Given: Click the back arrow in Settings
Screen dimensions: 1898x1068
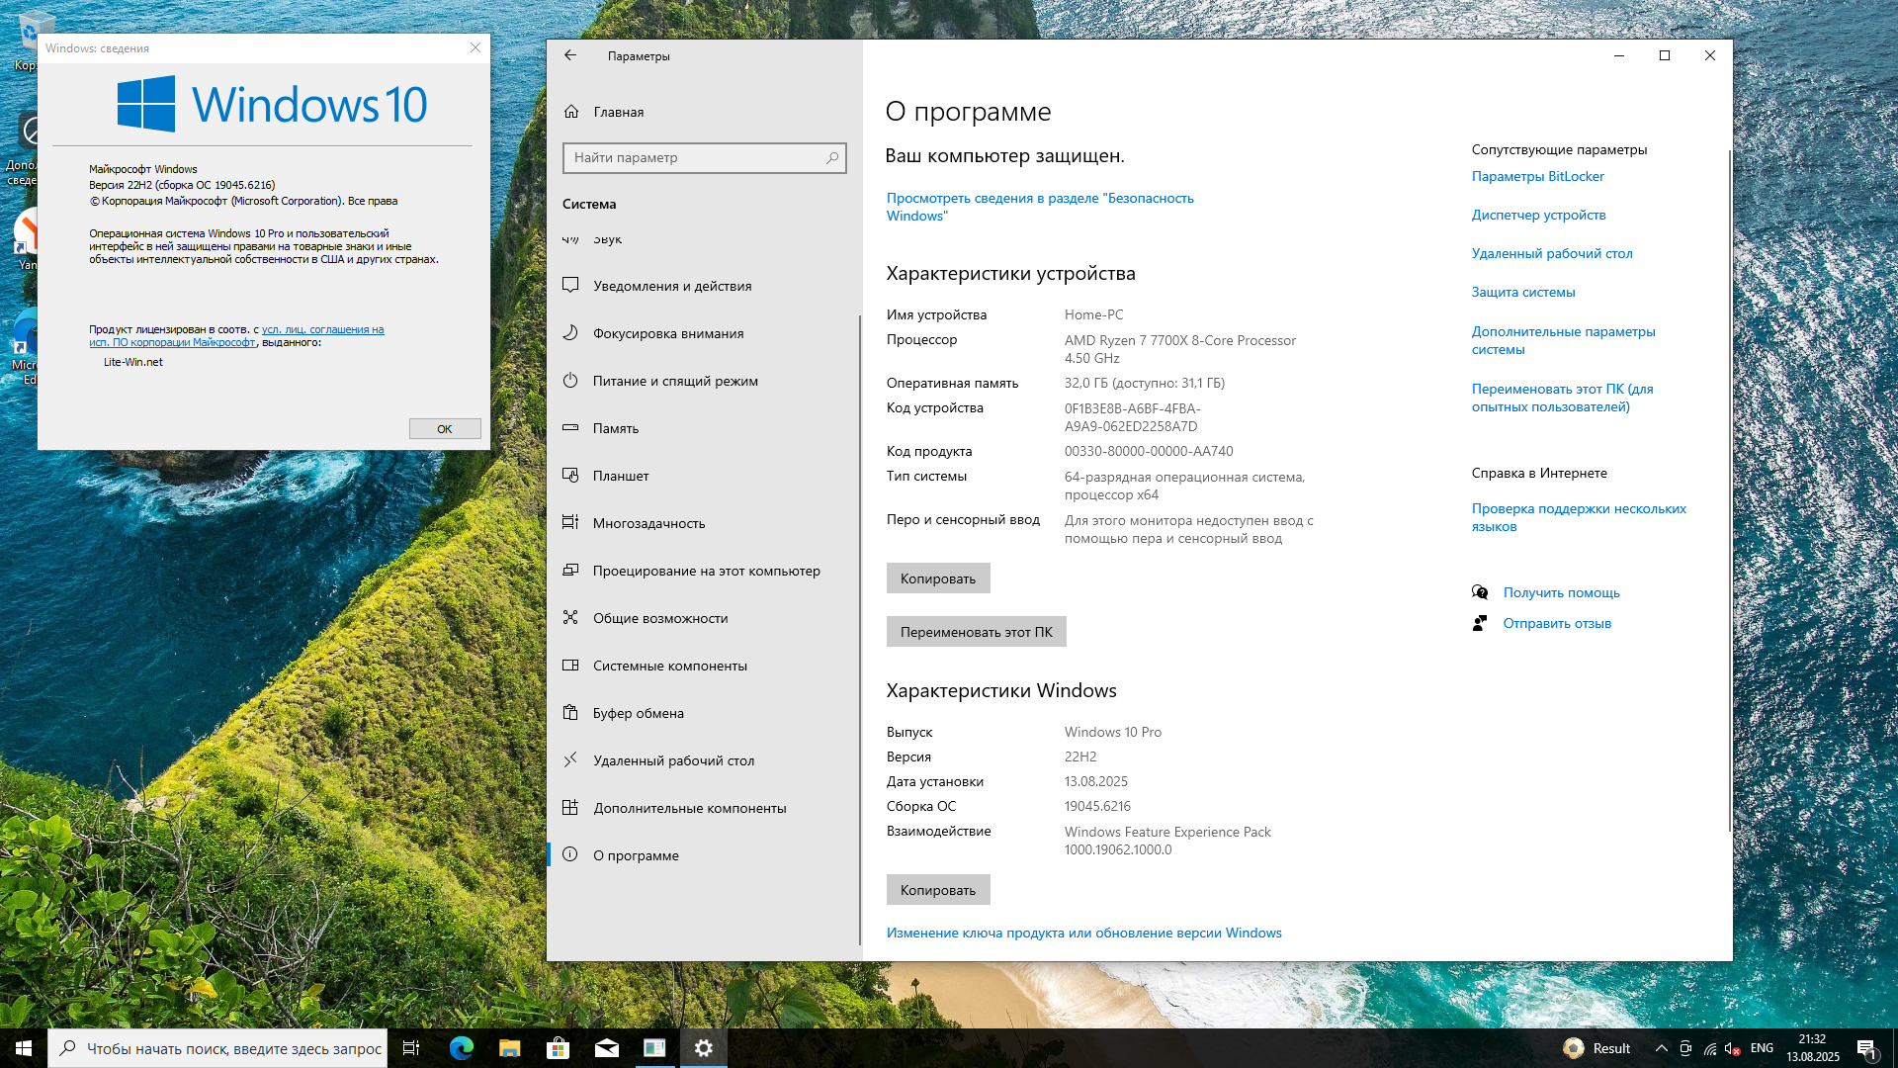Looking at the screenshot, I should pos(570,56).
